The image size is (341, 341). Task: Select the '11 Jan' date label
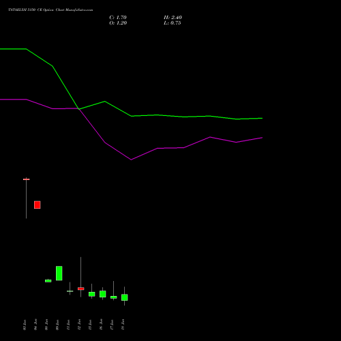(x=68, y=325)
